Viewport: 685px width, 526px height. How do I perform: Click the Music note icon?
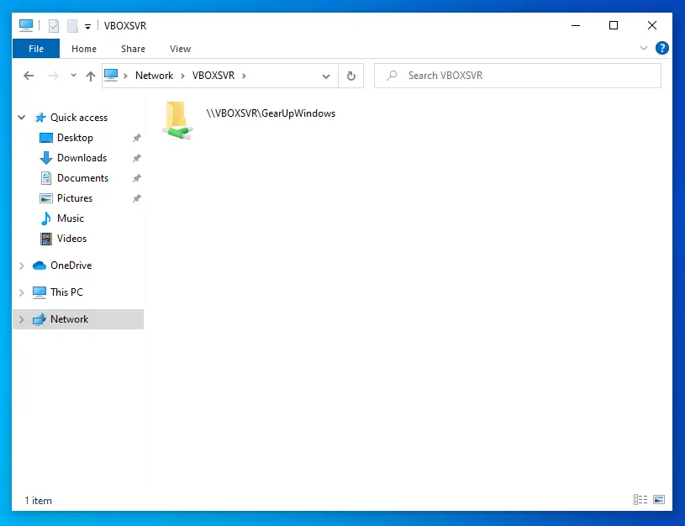(46, 218)
